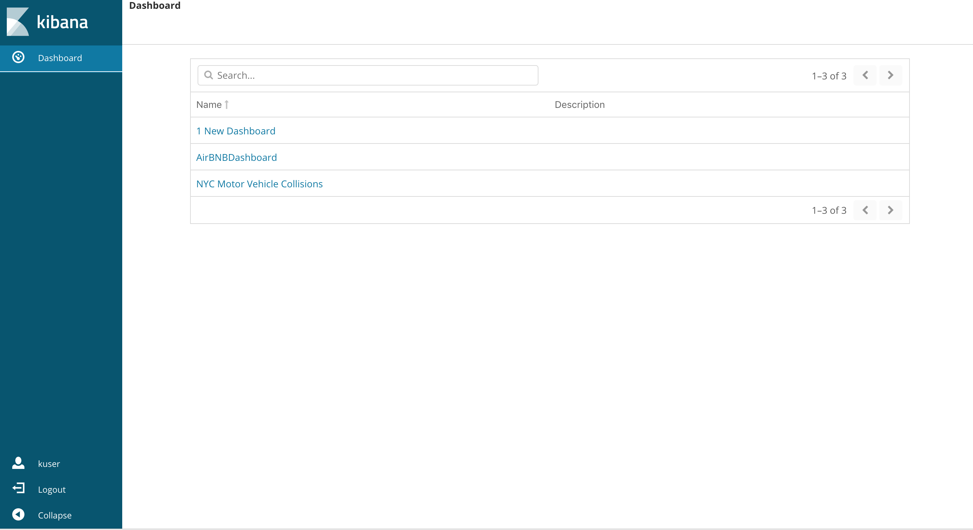This screenshot has width=973, height=530.
Task: Go to previous page using top chevron
Action: click(x=865, y=75)
